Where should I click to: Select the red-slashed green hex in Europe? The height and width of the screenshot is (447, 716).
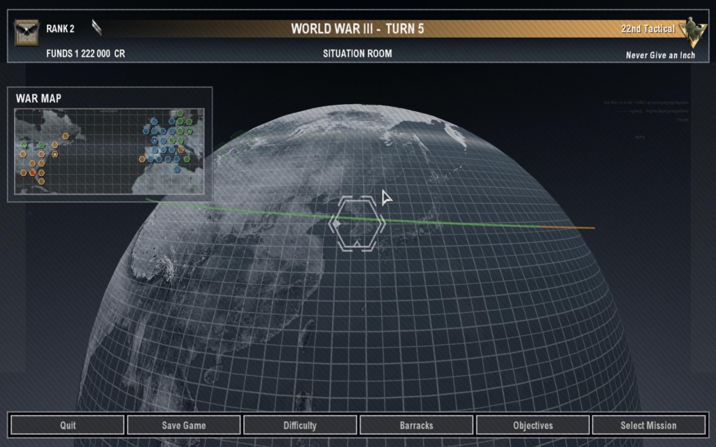pos(181,149)
